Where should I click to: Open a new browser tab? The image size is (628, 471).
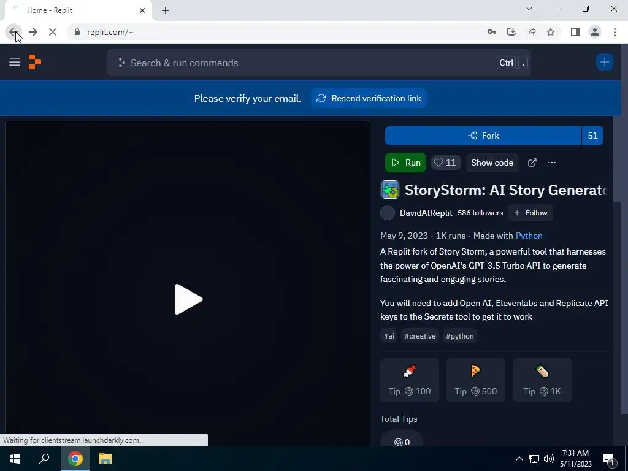coord(166,10)
